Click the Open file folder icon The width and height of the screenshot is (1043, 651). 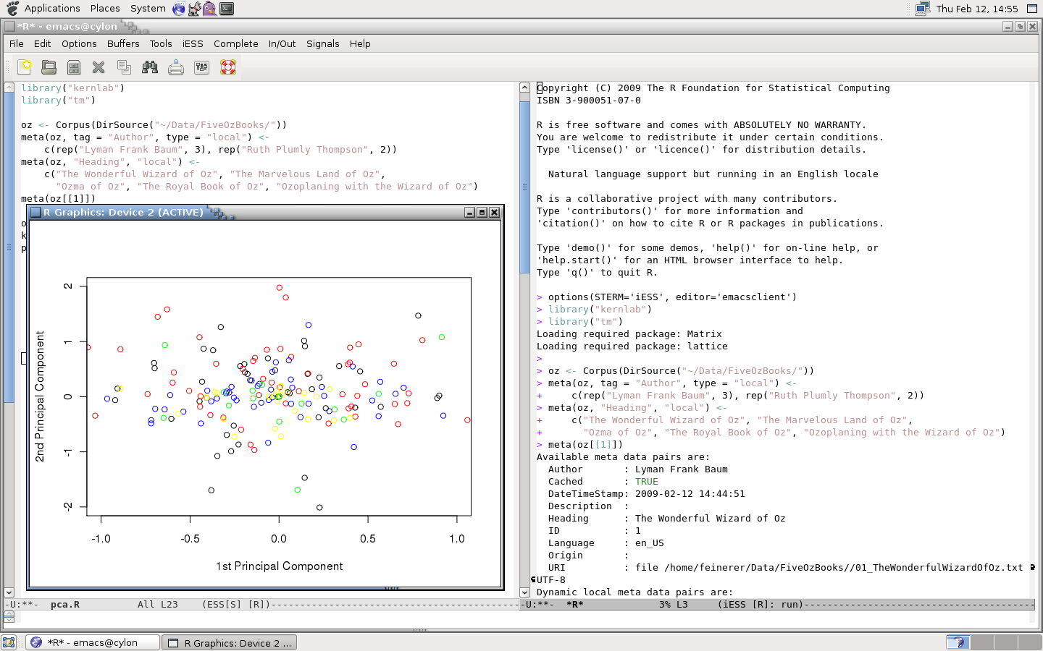click(x=49, y=67)
